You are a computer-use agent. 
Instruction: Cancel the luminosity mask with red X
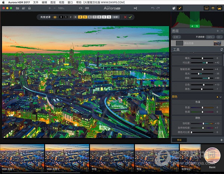125,17
